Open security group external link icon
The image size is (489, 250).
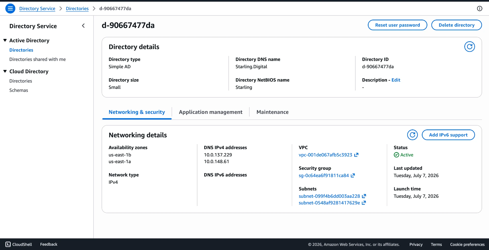coord(353,175)
